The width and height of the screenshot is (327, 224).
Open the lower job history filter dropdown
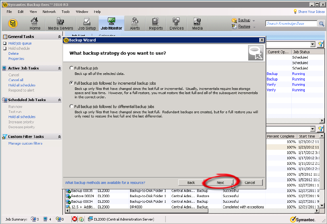[312, 129]
